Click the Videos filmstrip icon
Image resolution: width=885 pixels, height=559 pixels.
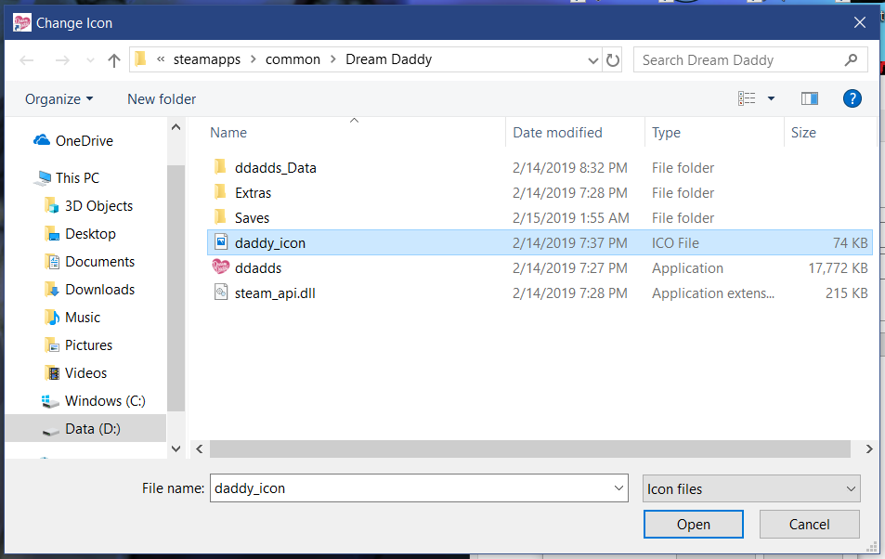click(52, 373)
